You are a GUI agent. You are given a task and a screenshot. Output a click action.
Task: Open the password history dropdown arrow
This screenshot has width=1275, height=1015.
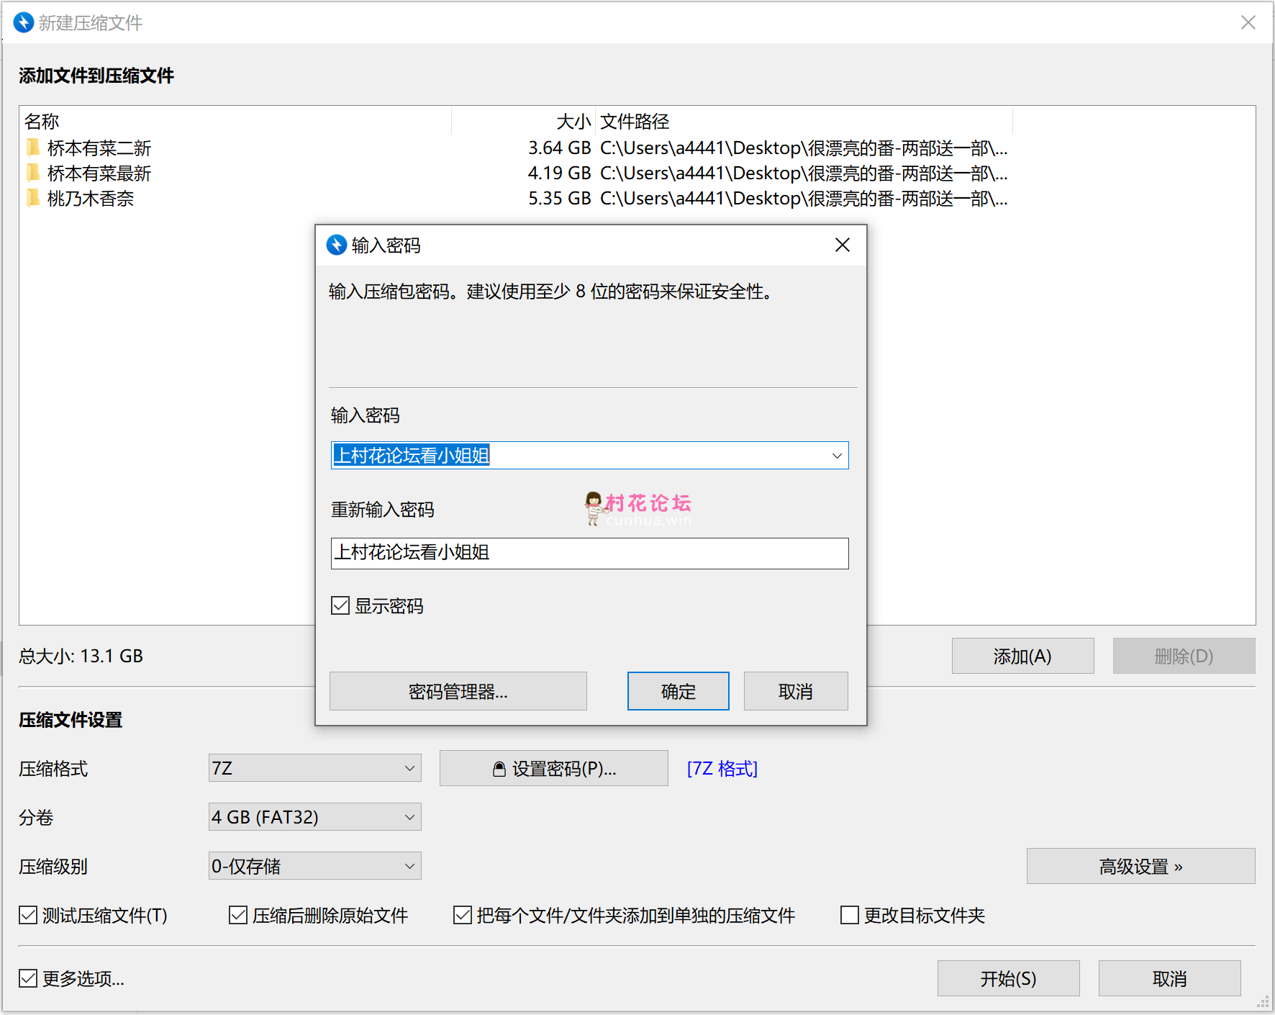click(x=837, y=456)
